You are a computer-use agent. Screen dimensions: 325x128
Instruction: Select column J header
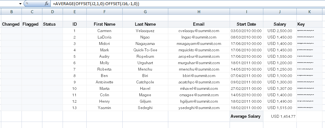point(280,12)
